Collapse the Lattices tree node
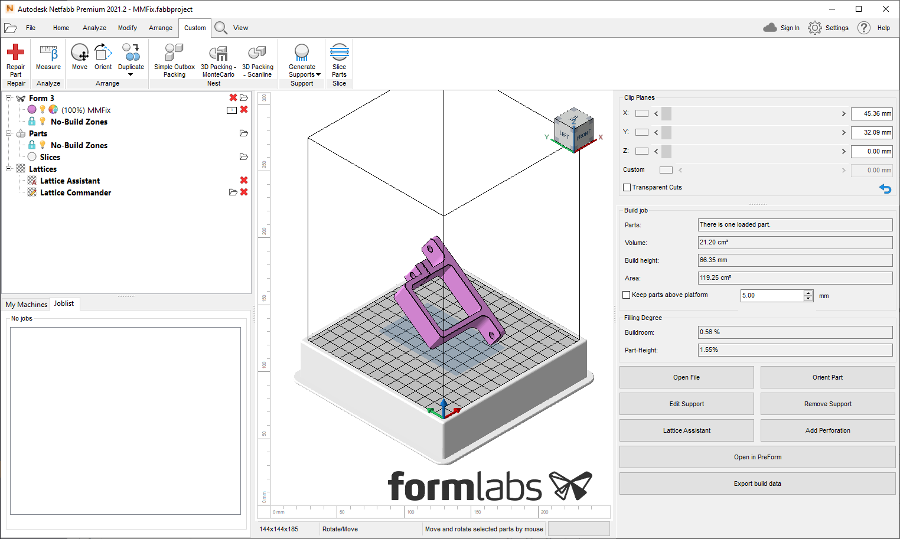Screen dimensions: 900x539 click(9, 169)
